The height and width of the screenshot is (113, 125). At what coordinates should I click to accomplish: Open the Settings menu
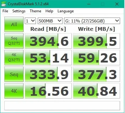point(19,11)
